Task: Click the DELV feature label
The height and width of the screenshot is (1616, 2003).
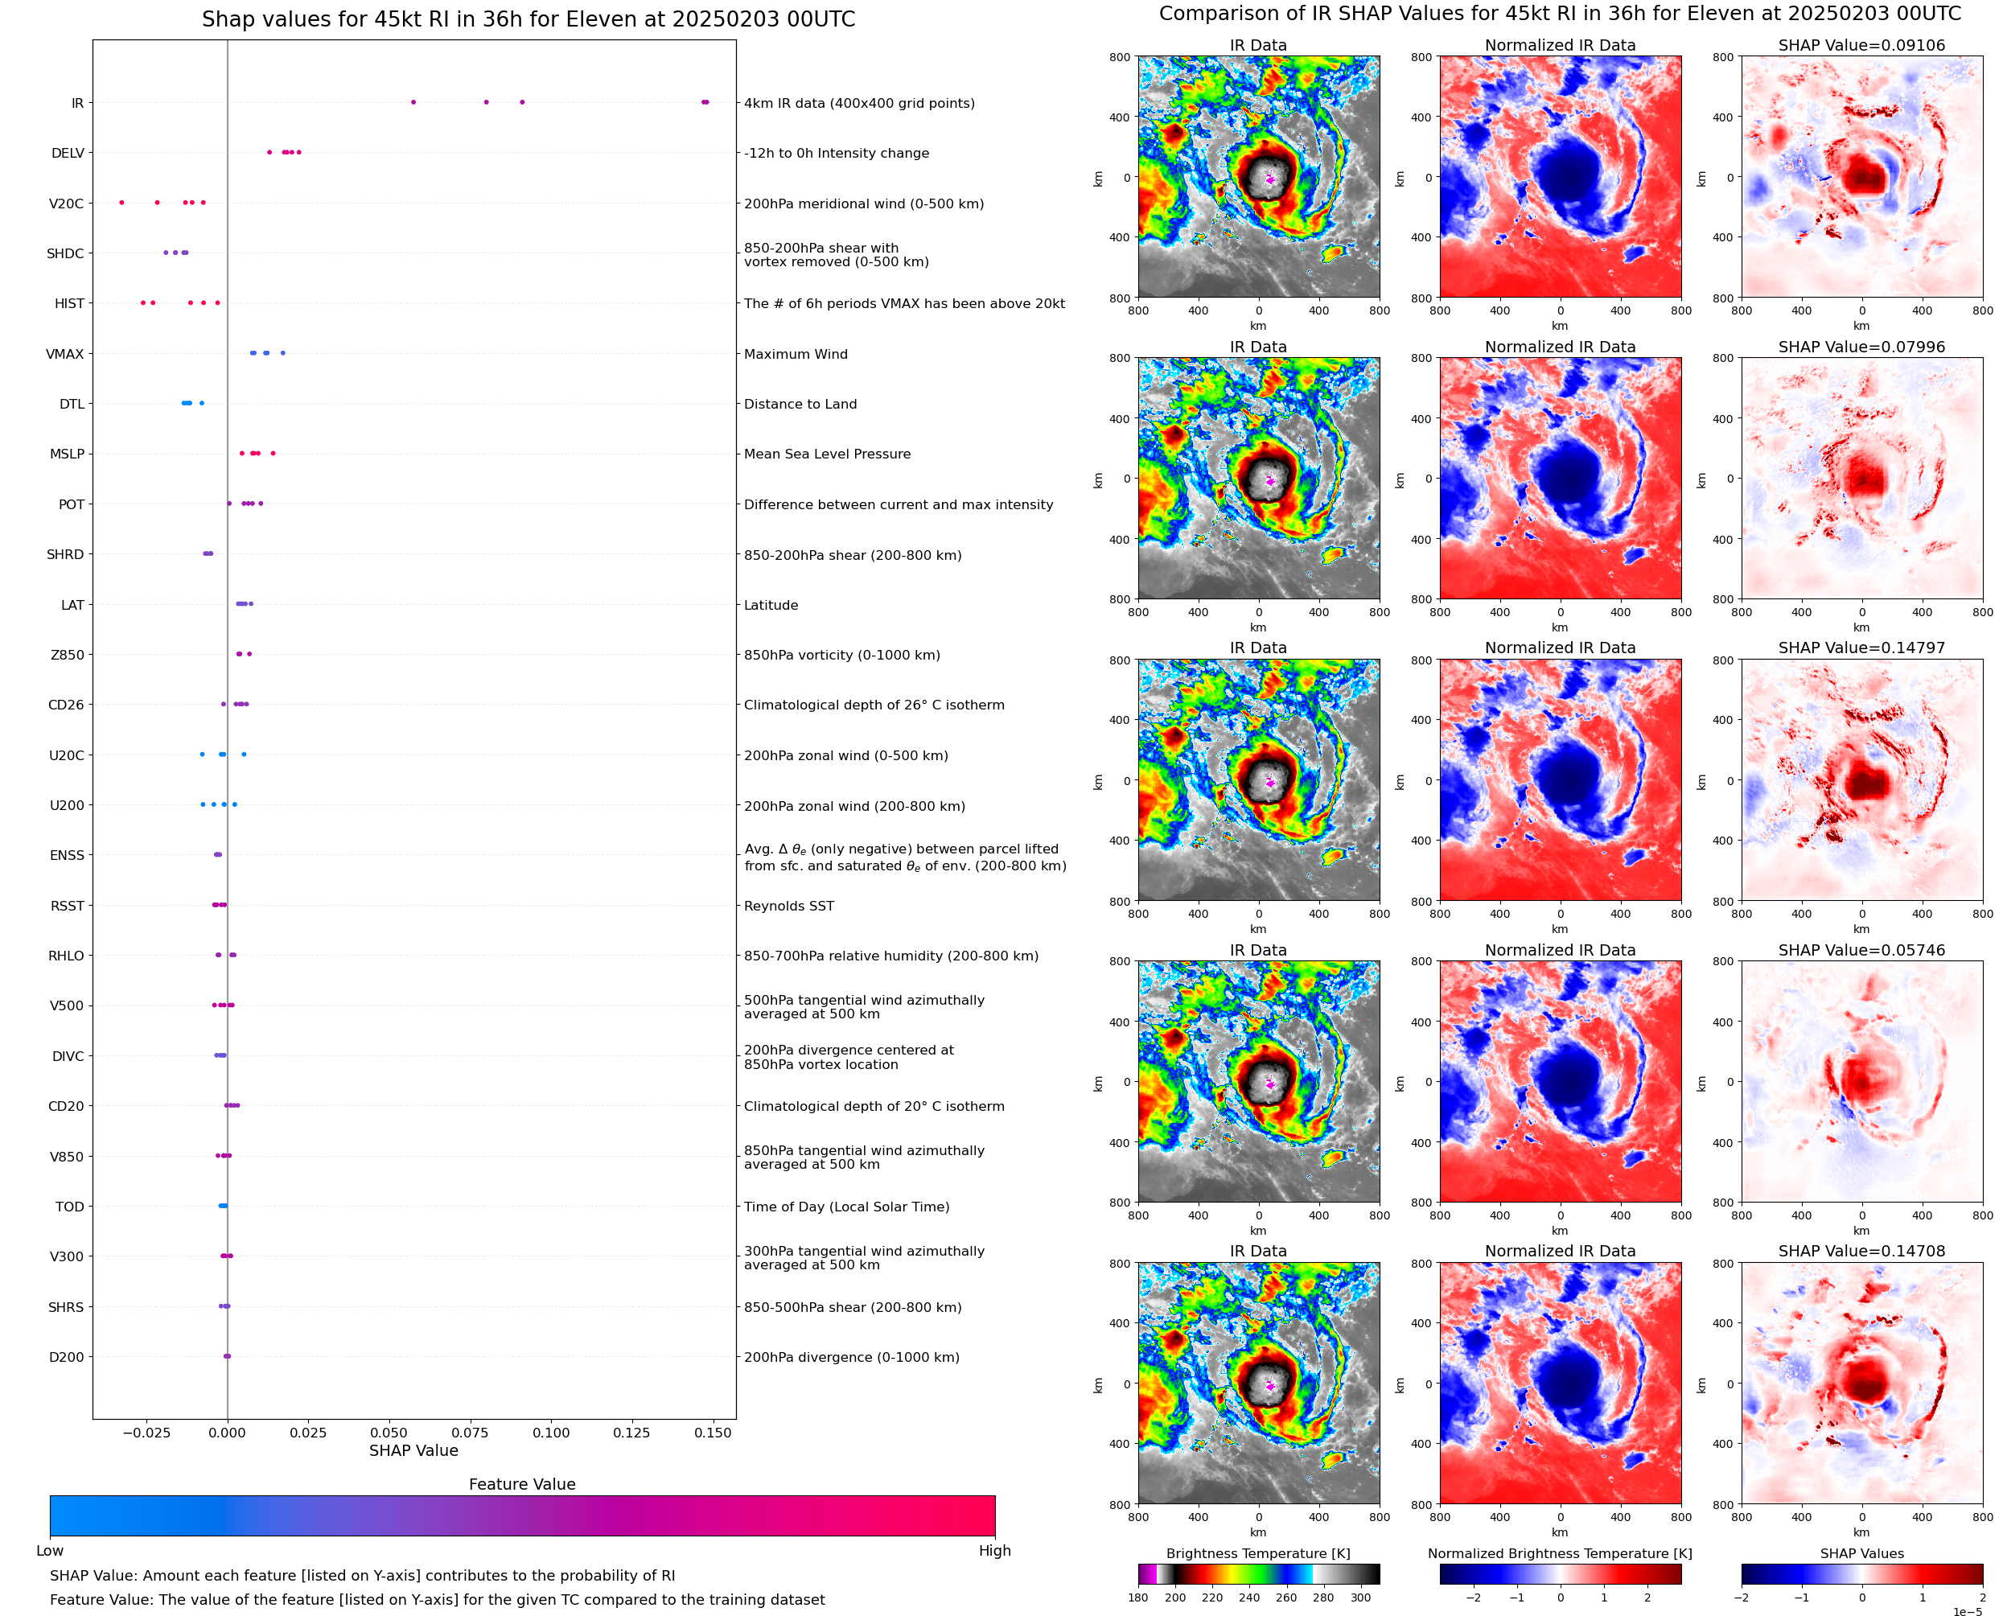Action: [x=68, y=154]
